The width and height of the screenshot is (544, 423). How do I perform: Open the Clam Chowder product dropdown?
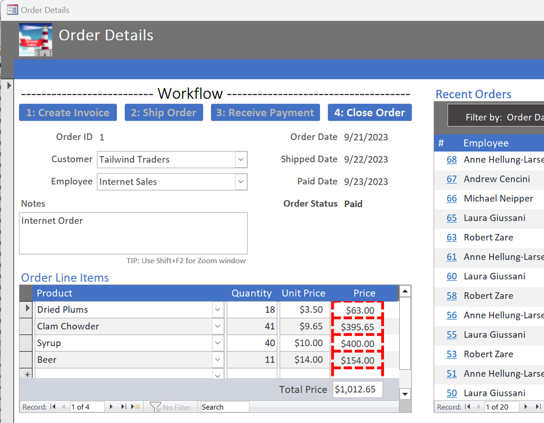(218, 327)
